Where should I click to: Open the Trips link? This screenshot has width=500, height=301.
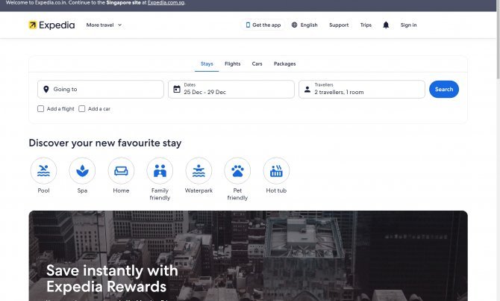click(x=366, y=25)
